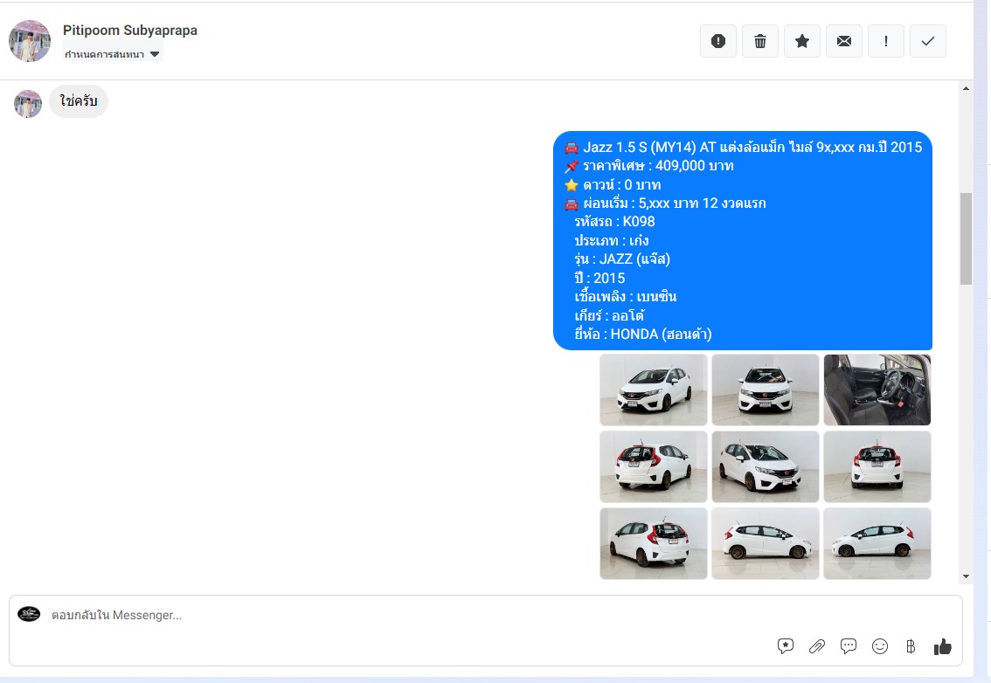Click the เกียร์ : ออโต้ line
The height and width of the screenshot is (683, 991).
pyautogui.click(x=608, y=315)
